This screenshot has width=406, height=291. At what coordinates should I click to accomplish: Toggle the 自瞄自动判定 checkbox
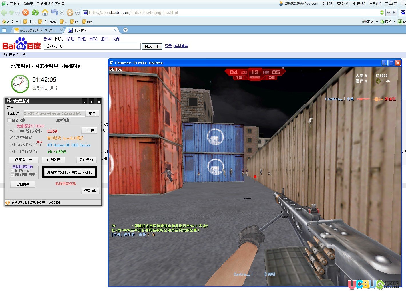(12, 175)
